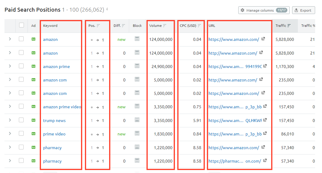Viewport: 322px width, 173px height.
Task: Tick checkbox for amazon com row with traffic http URL
Action: [x=21, y=79]
